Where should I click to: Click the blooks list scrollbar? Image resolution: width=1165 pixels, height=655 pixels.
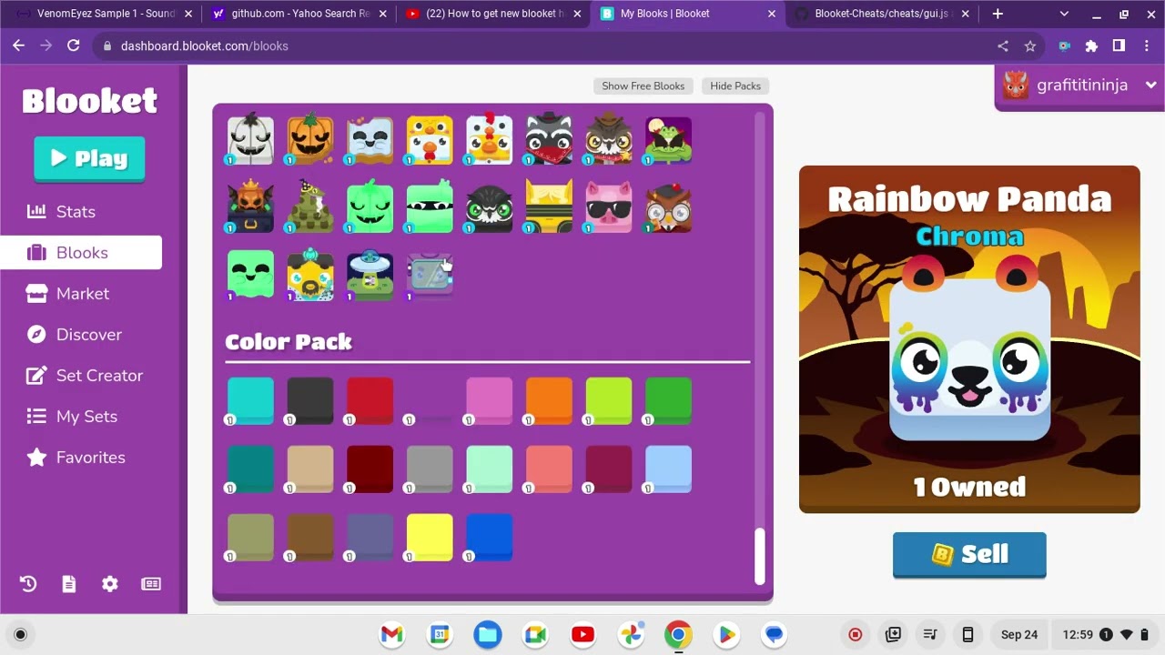[x=759, y=555]
